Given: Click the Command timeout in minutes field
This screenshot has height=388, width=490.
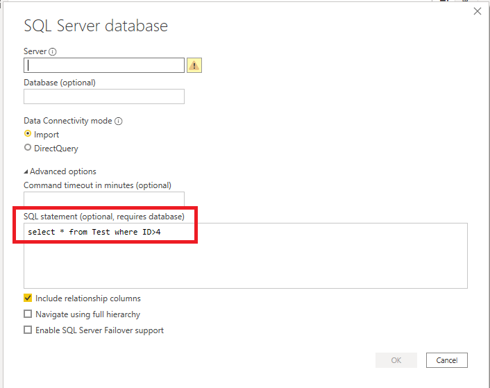Looking at the screenshot, I should pyautogui.click(x=104, y=199).
